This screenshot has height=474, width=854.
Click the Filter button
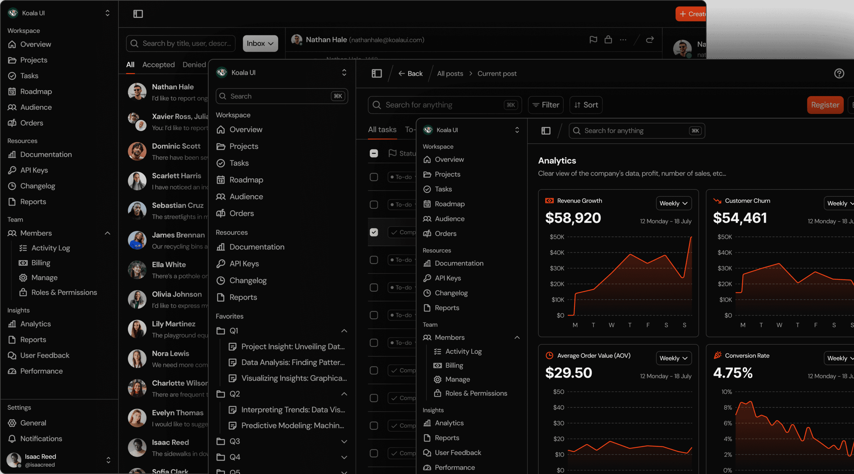[546, 105]
